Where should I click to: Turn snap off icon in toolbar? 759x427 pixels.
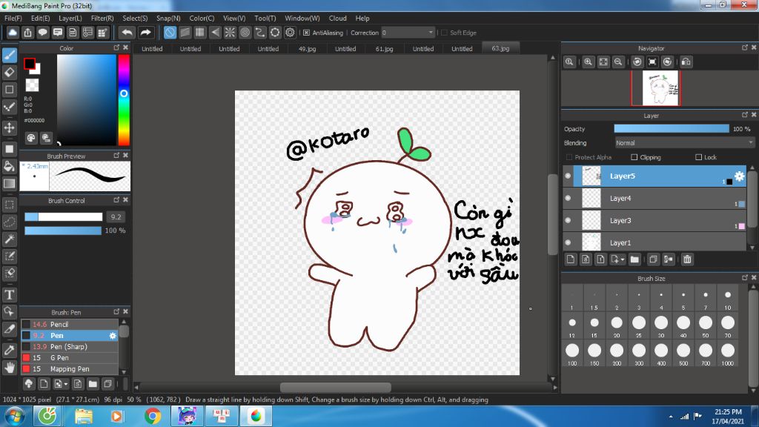click(x=170, y=33)
